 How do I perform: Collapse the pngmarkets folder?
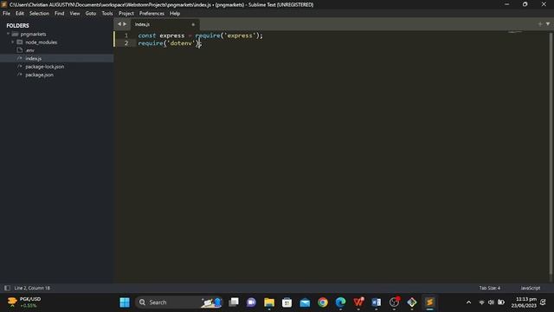point(8,34)
